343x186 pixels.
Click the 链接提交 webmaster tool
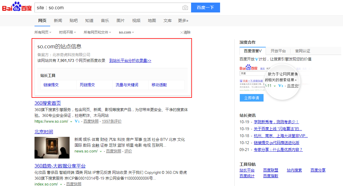51,85
